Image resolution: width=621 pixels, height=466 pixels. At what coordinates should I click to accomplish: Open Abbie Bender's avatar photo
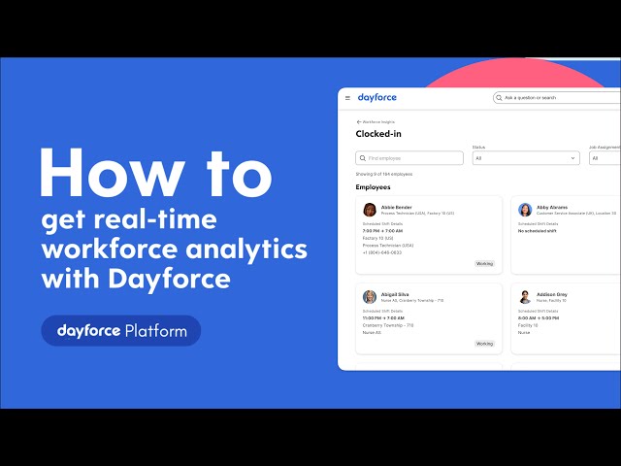pos(370,210)
